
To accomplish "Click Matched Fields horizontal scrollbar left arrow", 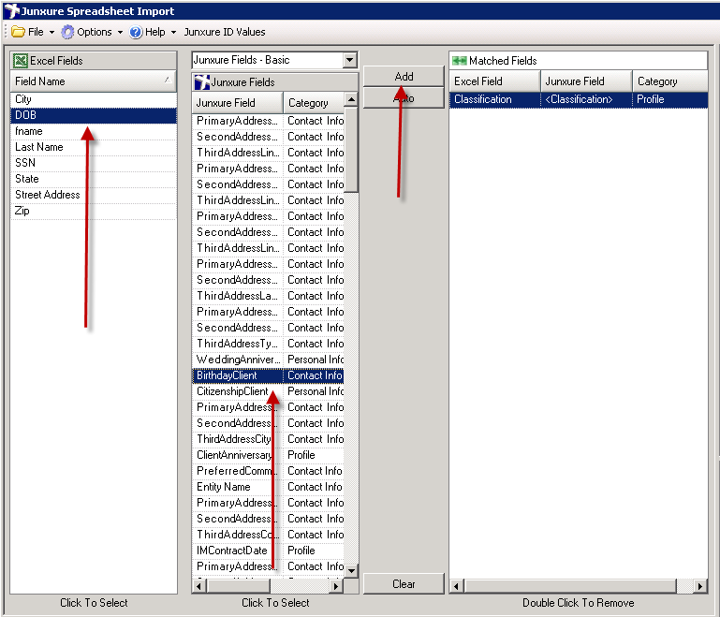I will 457,586.
